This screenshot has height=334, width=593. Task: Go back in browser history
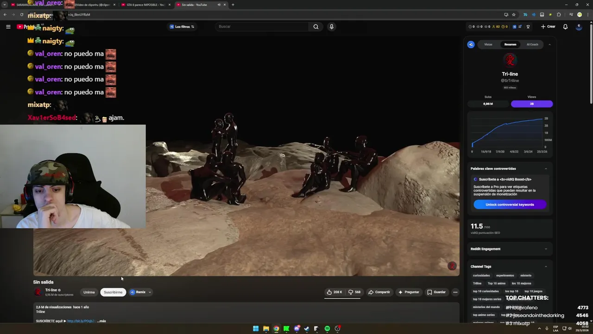click(x=5, y=14)
